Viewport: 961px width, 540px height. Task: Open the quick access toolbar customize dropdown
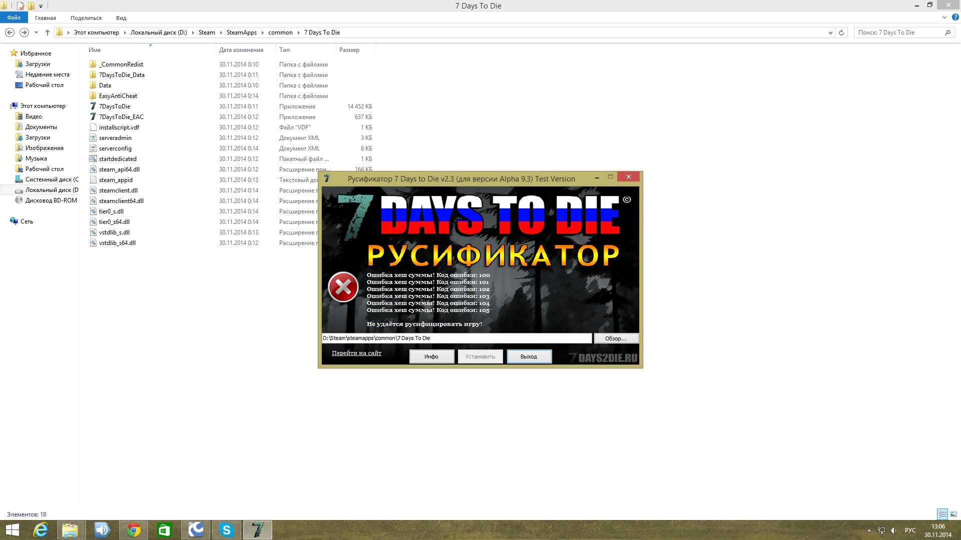[41, 6]
